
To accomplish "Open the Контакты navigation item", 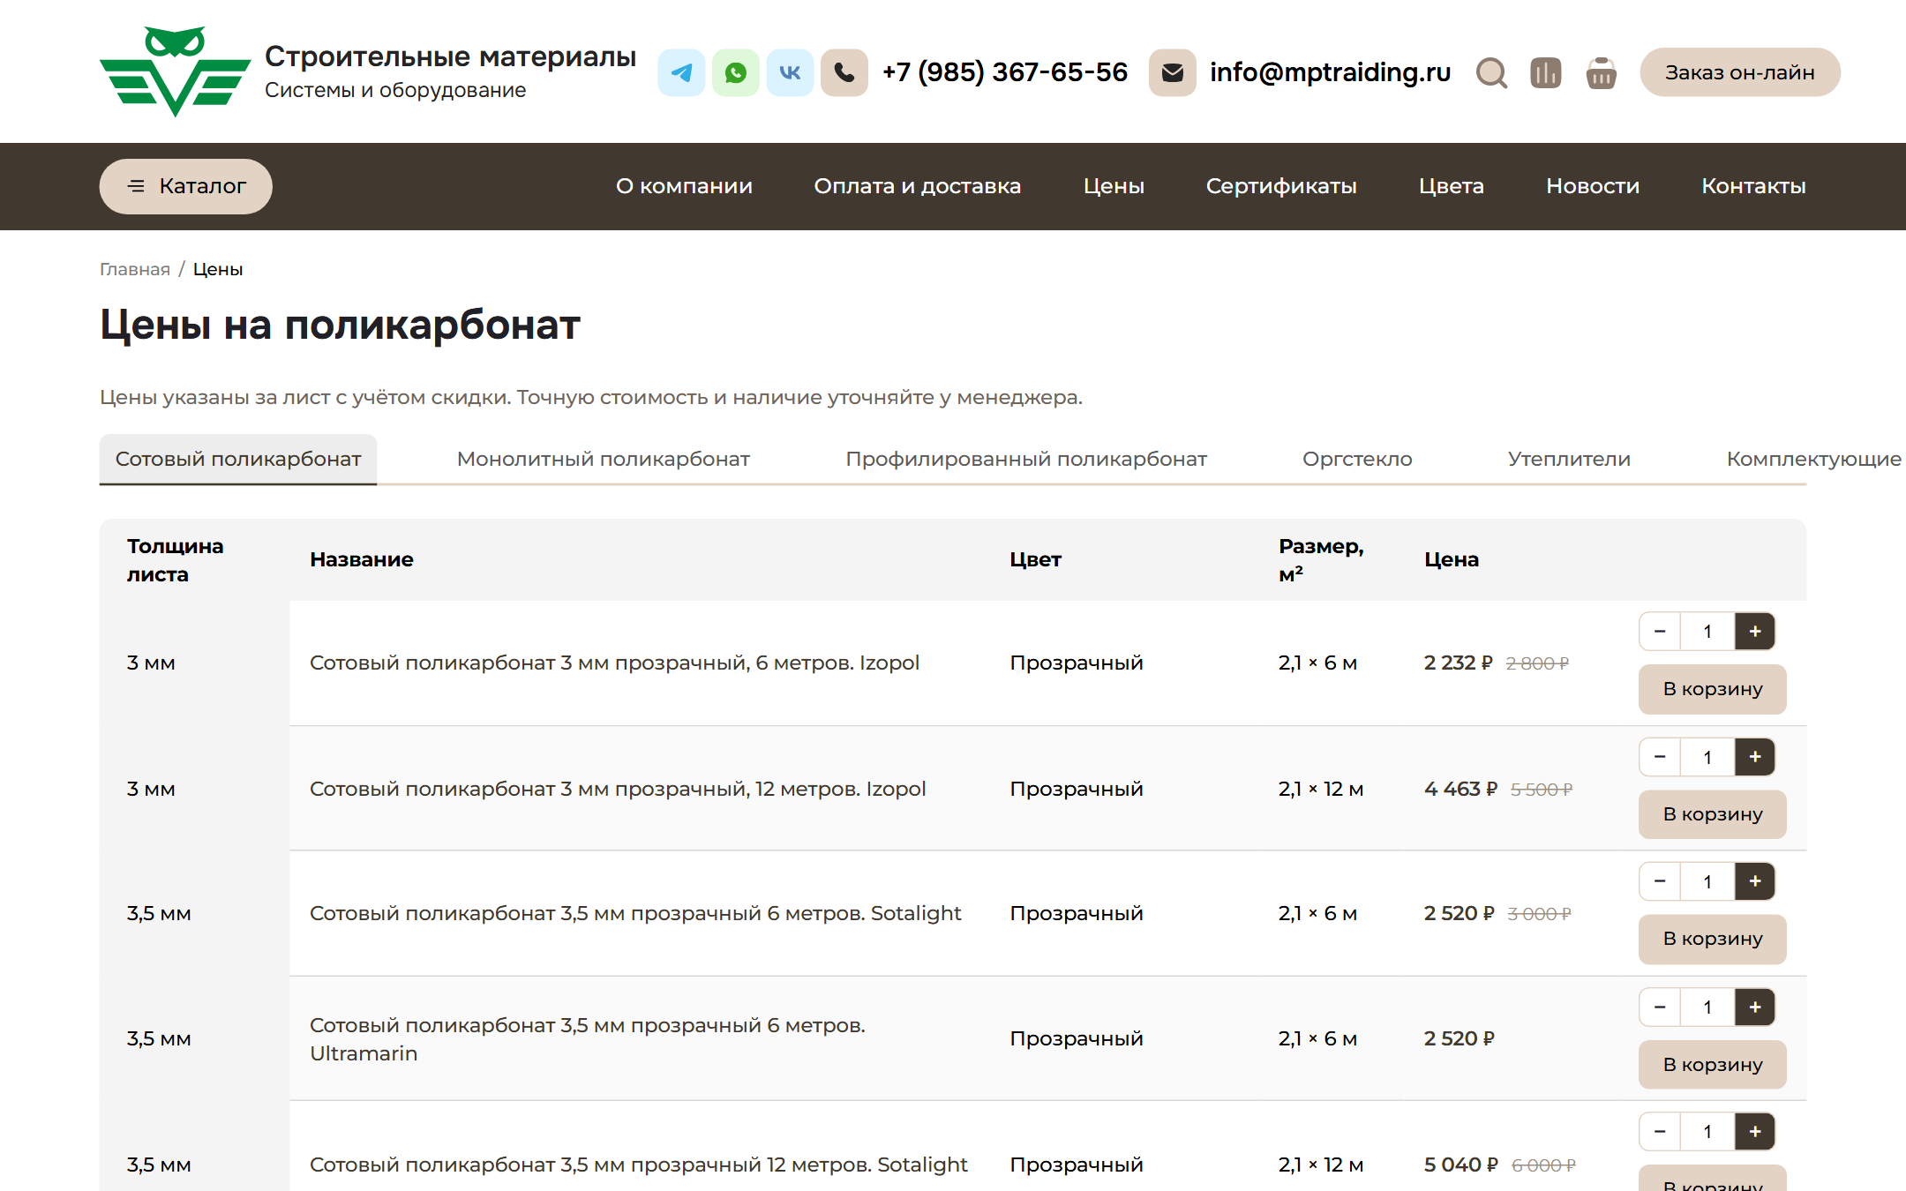I will pyautogui.click(x=1753, y=186).
